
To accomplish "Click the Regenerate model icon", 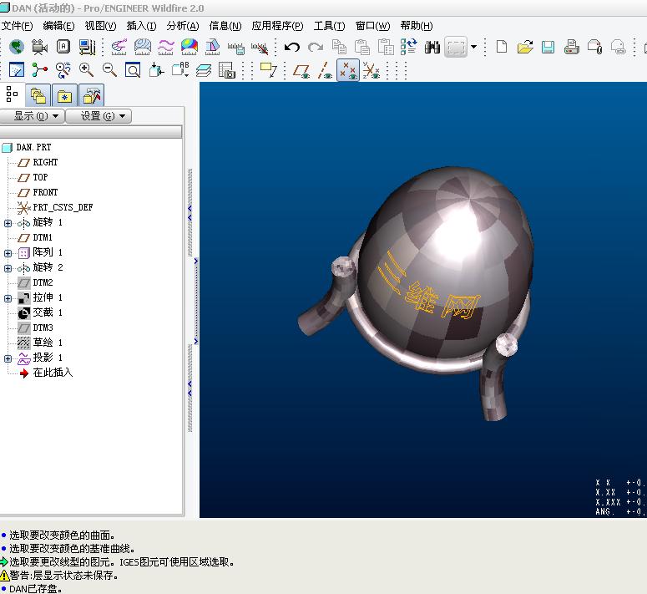I will tap(409, 47).
